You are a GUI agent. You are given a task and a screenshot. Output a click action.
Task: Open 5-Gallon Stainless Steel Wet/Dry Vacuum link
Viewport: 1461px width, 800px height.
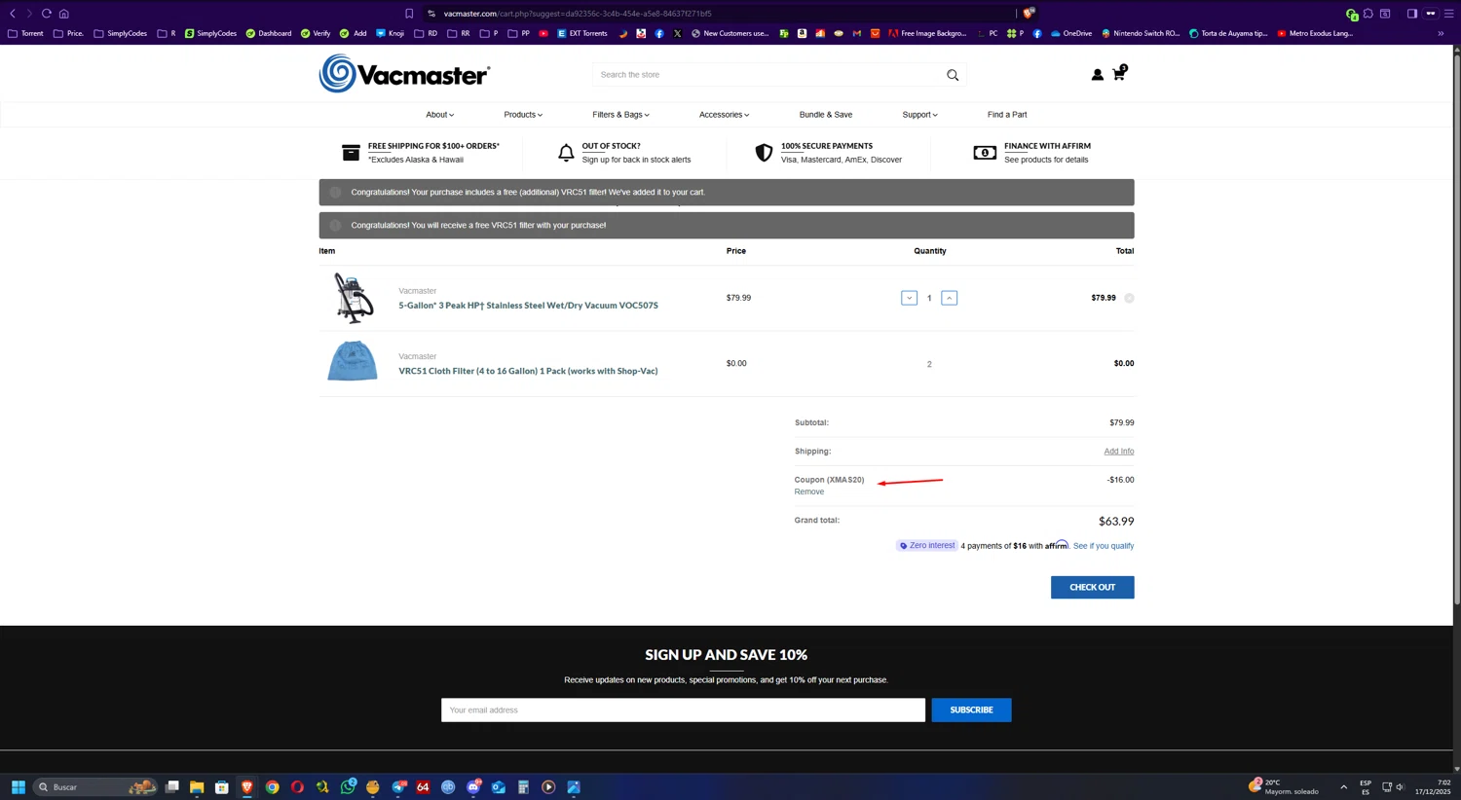pos(528,306)
